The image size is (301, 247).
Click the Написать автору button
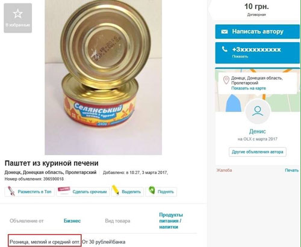point(258,31)
